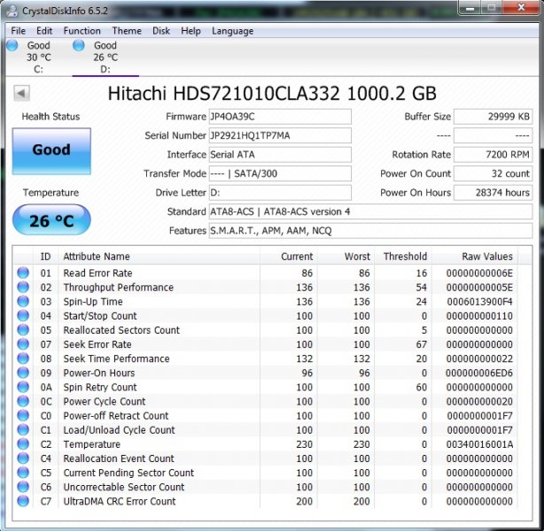Viewport: 544px width, 531px height.
Task: Select drive D: status orb icon
Action: tap(79, 46)
